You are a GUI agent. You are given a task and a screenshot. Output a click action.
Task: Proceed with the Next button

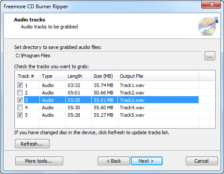tap(146, 161)
